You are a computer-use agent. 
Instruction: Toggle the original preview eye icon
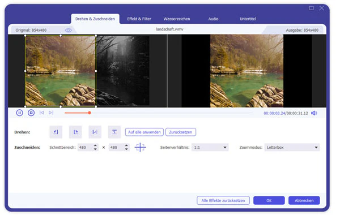click(x=69, y=30)
